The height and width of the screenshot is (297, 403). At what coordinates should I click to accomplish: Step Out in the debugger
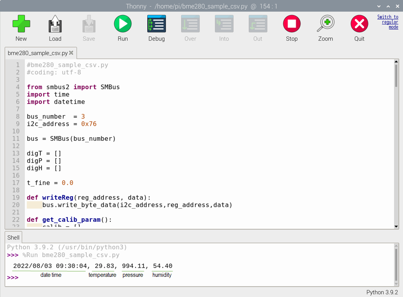(x=258, y=24)
